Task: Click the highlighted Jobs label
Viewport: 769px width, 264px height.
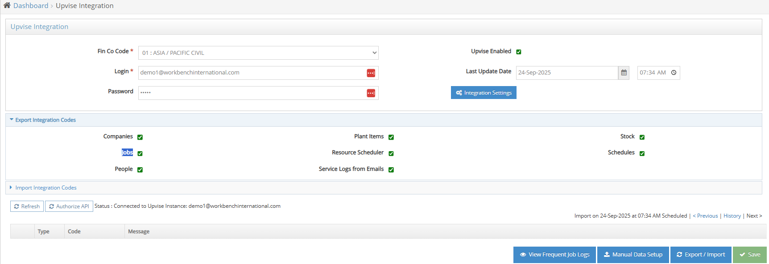Action: pos(127,153)
